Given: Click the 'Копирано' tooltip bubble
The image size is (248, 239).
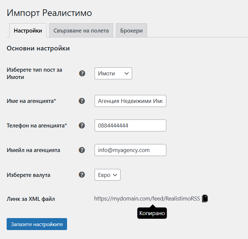Looking at the screenshot, I should (152, 213).
